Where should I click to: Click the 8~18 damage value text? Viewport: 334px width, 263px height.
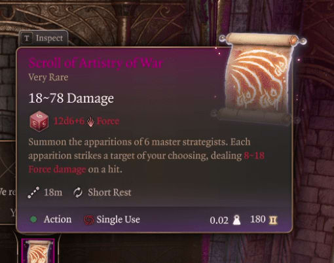[x=254, y=156]
